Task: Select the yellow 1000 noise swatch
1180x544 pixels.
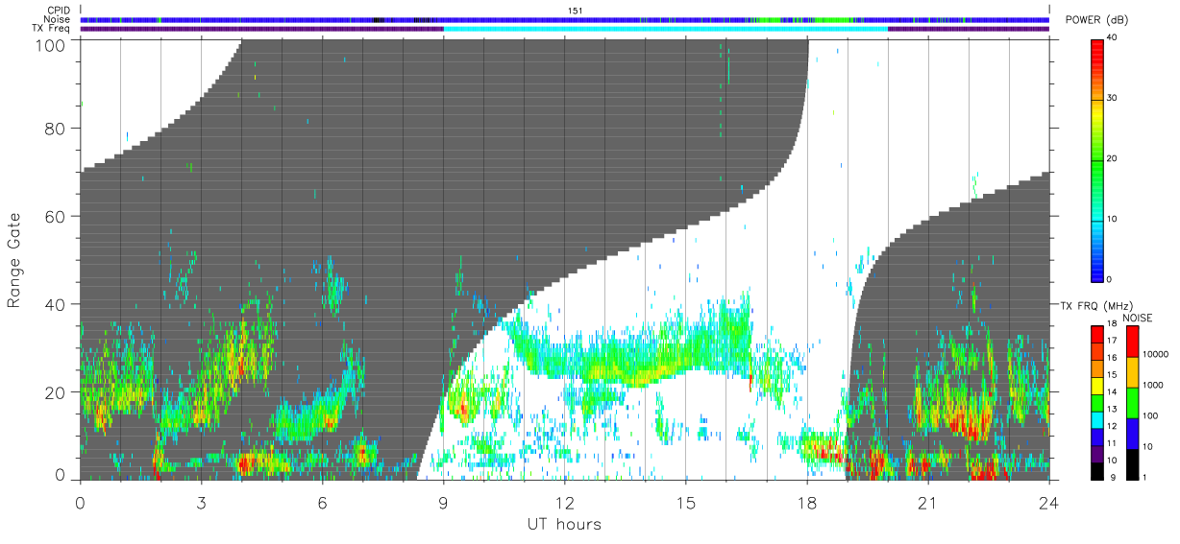Action: tap(1132, 371)
